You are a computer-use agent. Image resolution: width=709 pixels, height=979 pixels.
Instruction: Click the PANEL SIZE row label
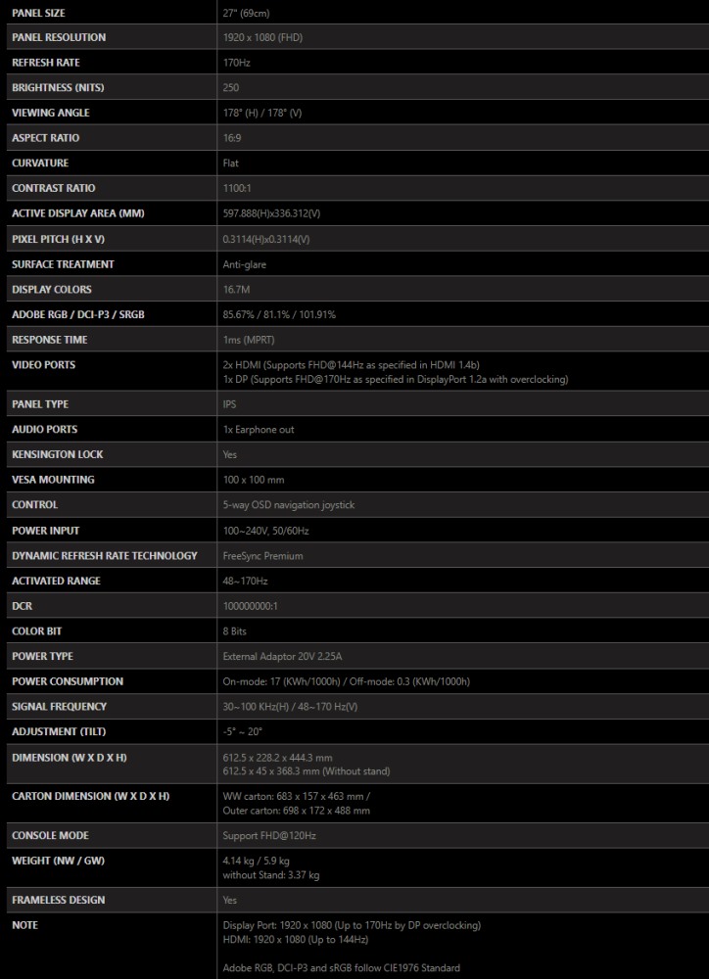coord(38,13)
